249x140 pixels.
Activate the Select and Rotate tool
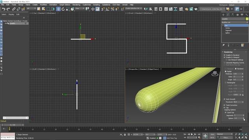[x=63, y=9]
